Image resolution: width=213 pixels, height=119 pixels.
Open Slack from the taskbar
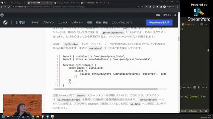coord(43,116)
